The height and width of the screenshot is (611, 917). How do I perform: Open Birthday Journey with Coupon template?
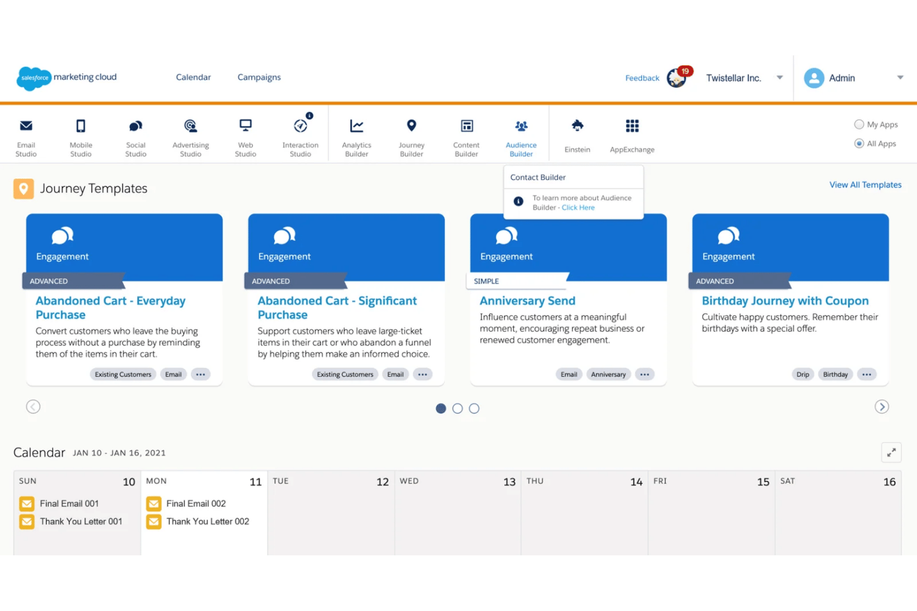coord(785,301)
